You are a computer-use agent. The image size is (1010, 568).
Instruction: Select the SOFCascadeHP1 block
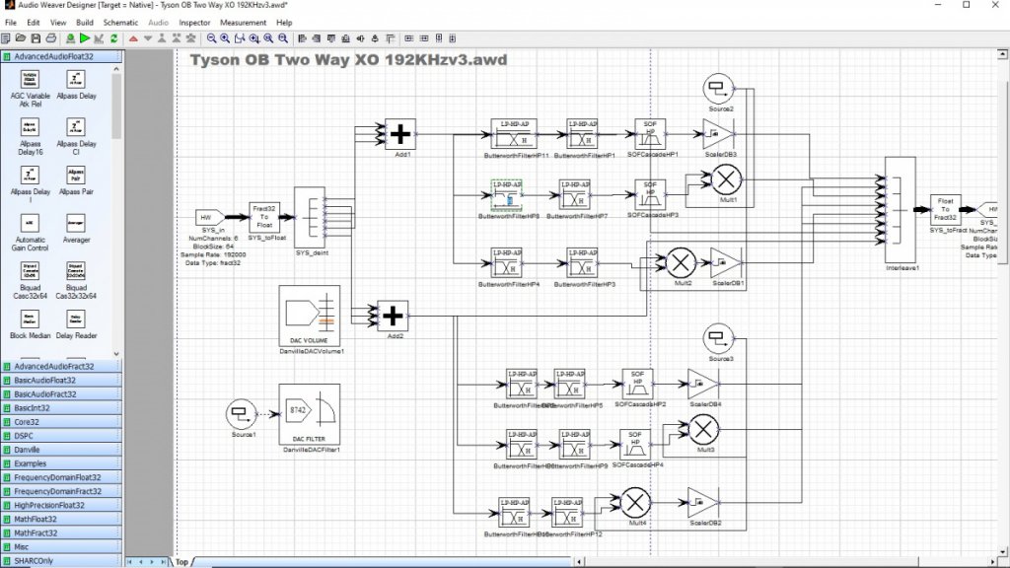click(650, 134)
